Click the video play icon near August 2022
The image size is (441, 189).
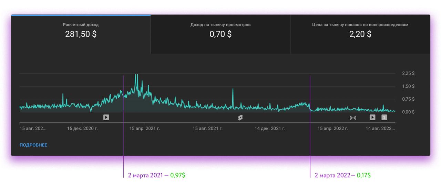click(372, 118)
